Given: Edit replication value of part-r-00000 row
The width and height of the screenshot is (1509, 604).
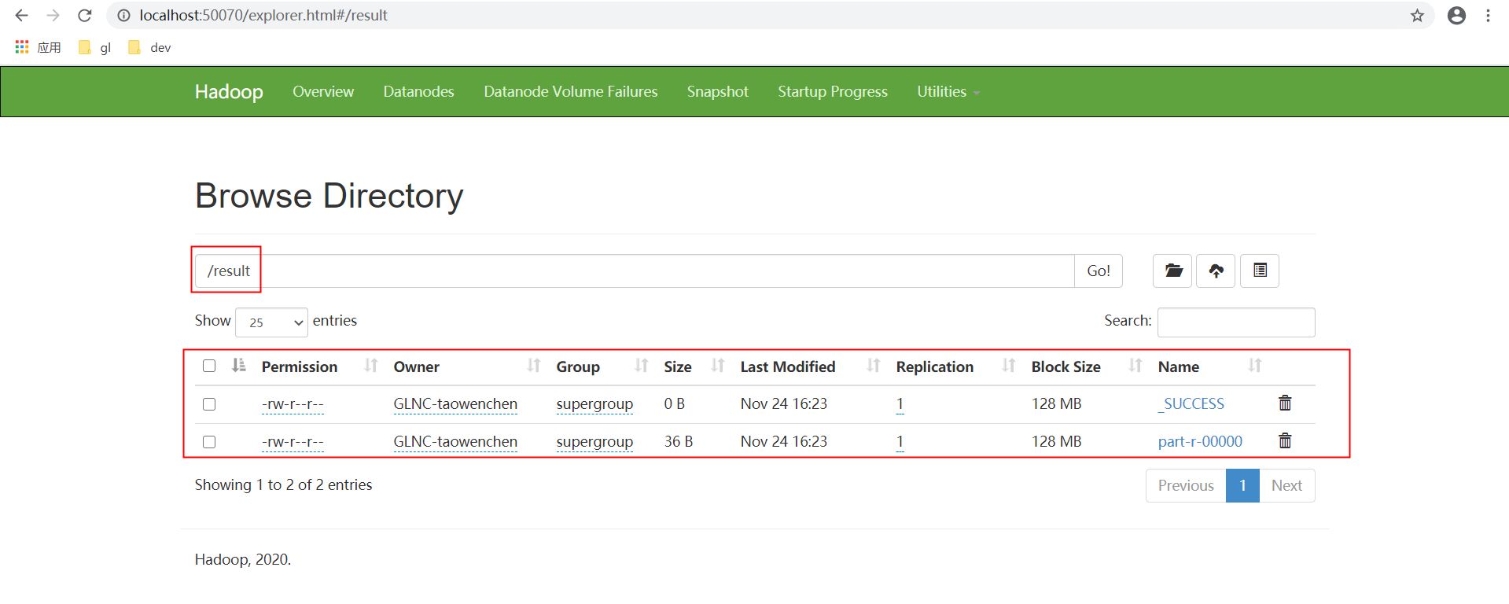Looking at the screenshot, I should [900, 441].
